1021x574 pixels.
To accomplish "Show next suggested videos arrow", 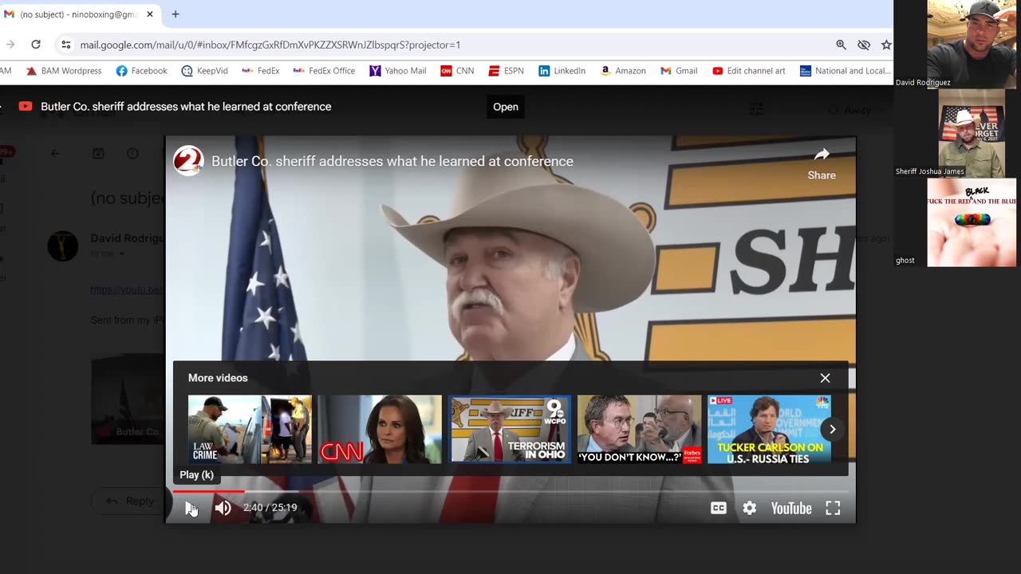I will coord(832,429).
